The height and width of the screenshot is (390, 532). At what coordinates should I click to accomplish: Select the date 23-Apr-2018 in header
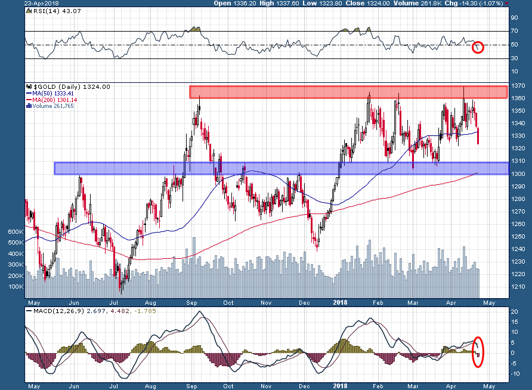point(41,4)
